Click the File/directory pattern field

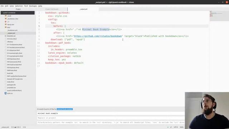[111, 123]
